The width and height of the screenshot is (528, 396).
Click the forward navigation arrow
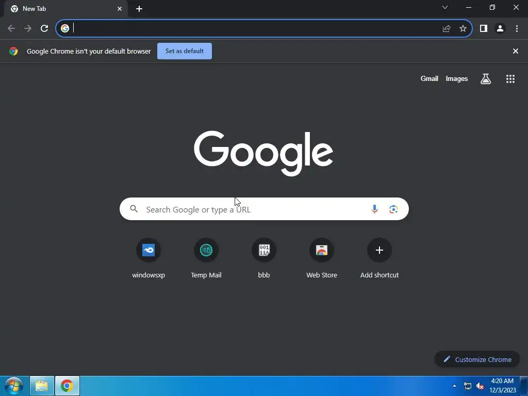(28, 28)
